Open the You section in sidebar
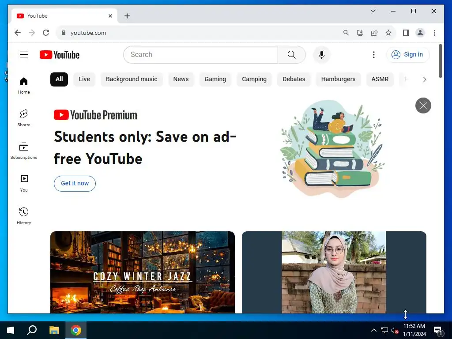 (x=24, y=184)
